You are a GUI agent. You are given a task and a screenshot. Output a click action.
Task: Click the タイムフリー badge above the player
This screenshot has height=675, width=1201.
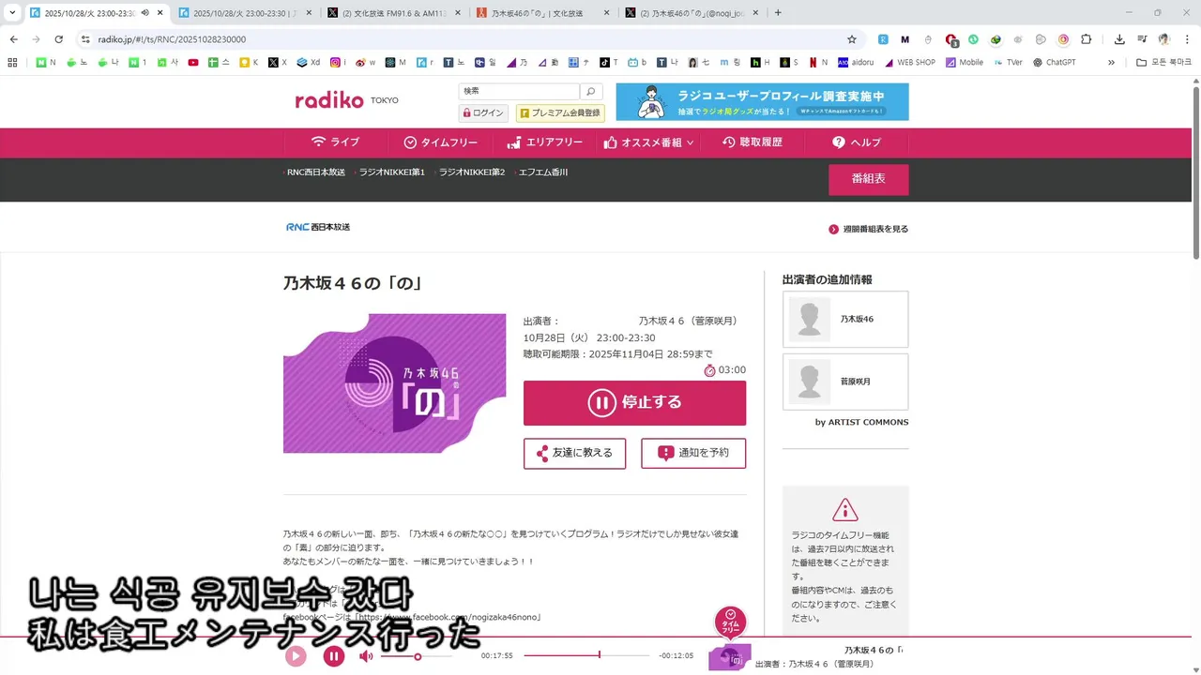731,622
